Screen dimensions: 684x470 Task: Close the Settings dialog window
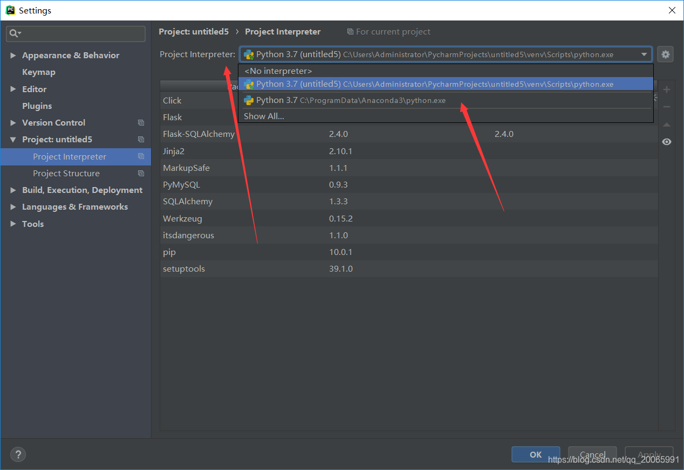point(672,10)
